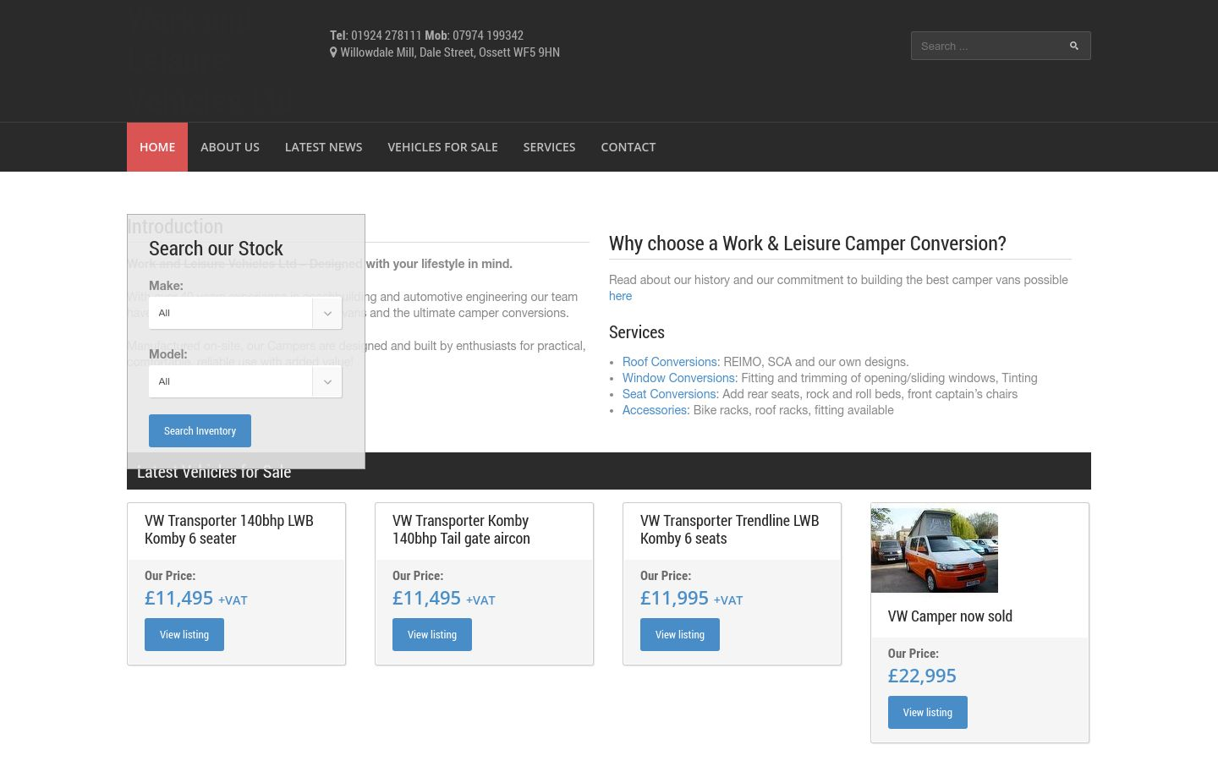Go to the Latest News menu item
This screenshot has width=1218, height=761.
pyautogui.click(x=323, y=147)
